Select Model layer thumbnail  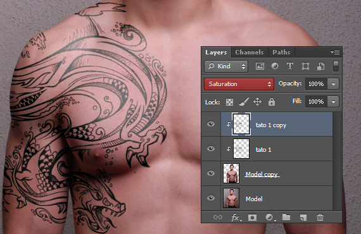[231, 198]
